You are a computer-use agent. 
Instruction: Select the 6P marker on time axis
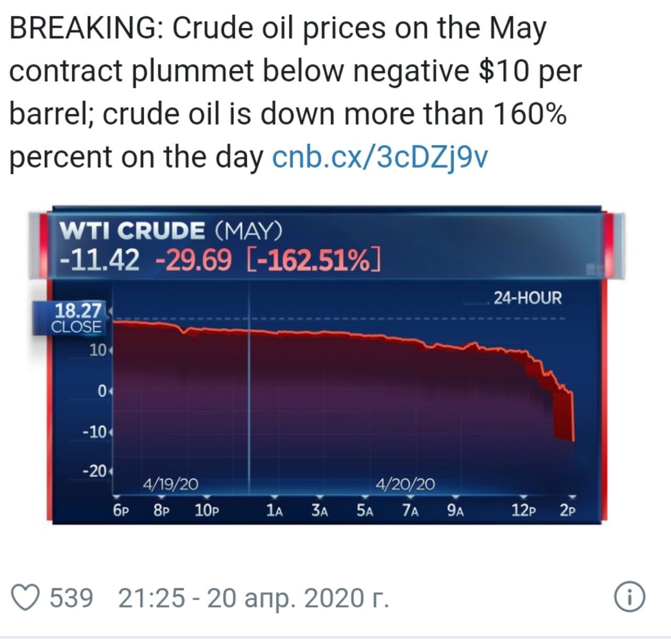click(x=121, y=510)
